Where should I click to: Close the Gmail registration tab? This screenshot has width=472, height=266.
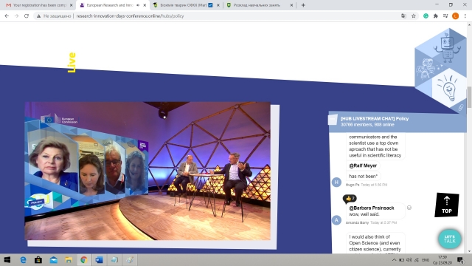72,5
